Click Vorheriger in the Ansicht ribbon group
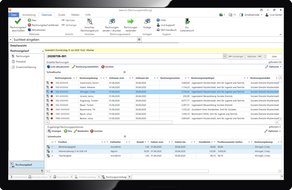Viewport: 292px width, 190px height. 69,25
